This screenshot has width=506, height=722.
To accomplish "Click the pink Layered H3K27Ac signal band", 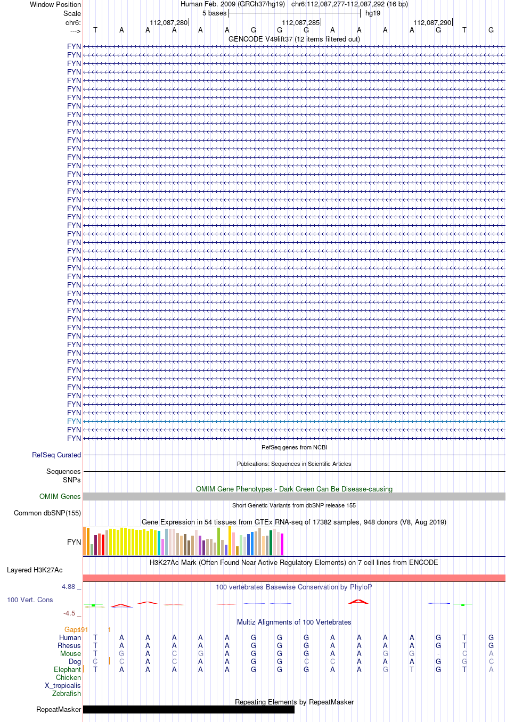I will pos(294,578).
